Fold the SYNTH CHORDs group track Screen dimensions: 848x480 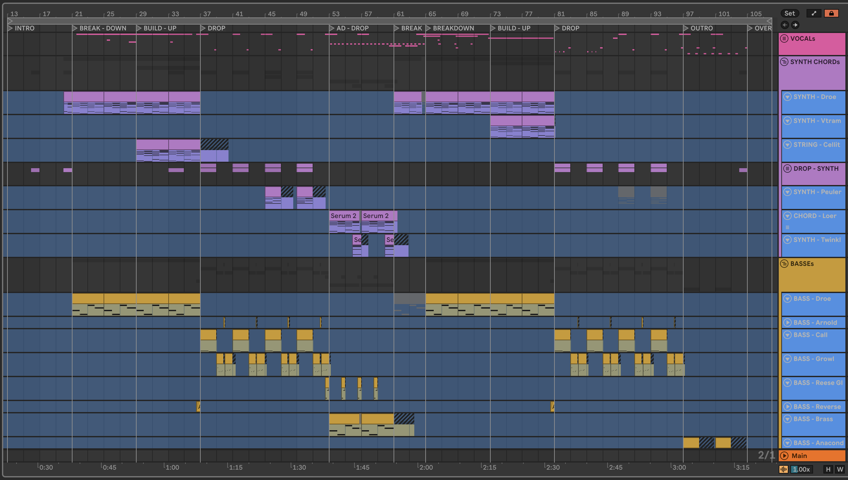[784, 62]
